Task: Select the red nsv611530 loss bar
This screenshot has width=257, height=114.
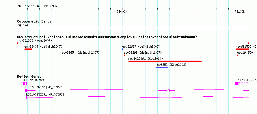Action: (x=242, y=49)
